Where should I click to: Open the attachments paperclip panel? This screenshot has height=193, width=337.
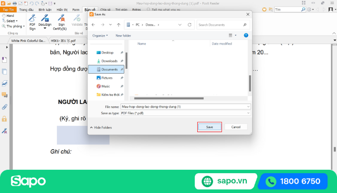pyautogui.click(x=4, y=107)
